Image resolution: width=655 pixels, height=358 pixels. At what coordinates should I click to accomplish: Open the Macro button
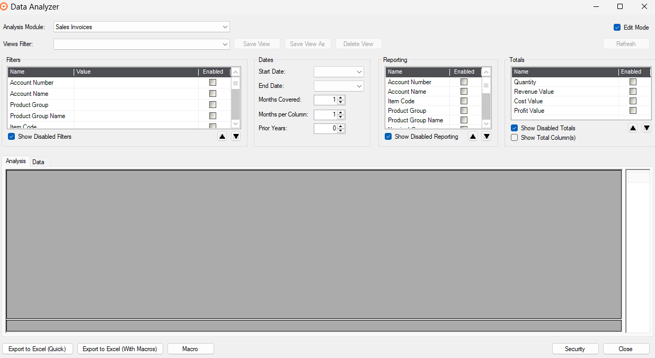[190, 349]
